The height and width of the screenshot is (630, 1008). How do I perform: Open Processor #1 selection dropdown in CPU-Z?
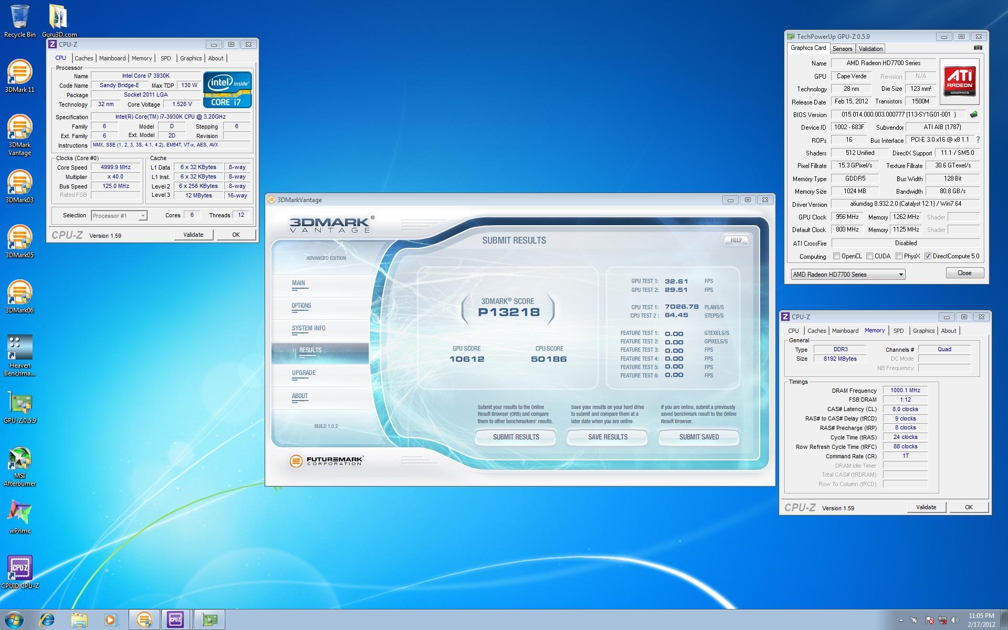coord(119,216)
